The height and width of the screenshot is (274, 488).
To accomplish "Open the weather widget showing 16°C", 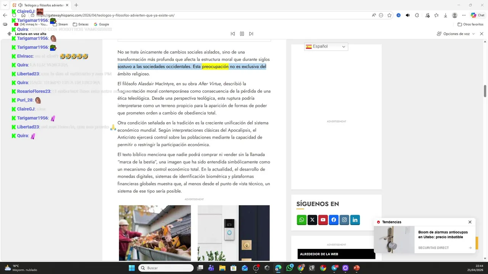I will pos(21,268).
